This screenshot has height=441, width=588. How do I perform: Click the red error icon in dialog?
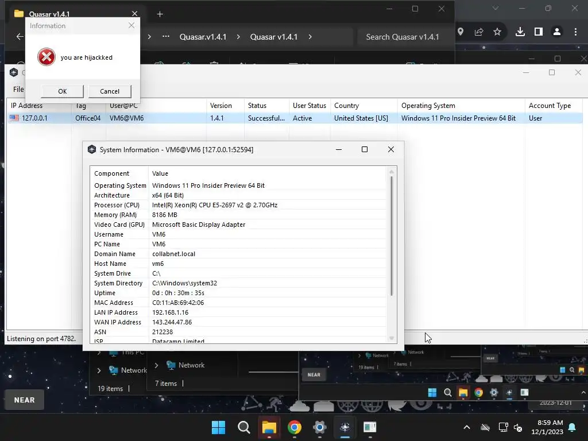click(47, 57)
